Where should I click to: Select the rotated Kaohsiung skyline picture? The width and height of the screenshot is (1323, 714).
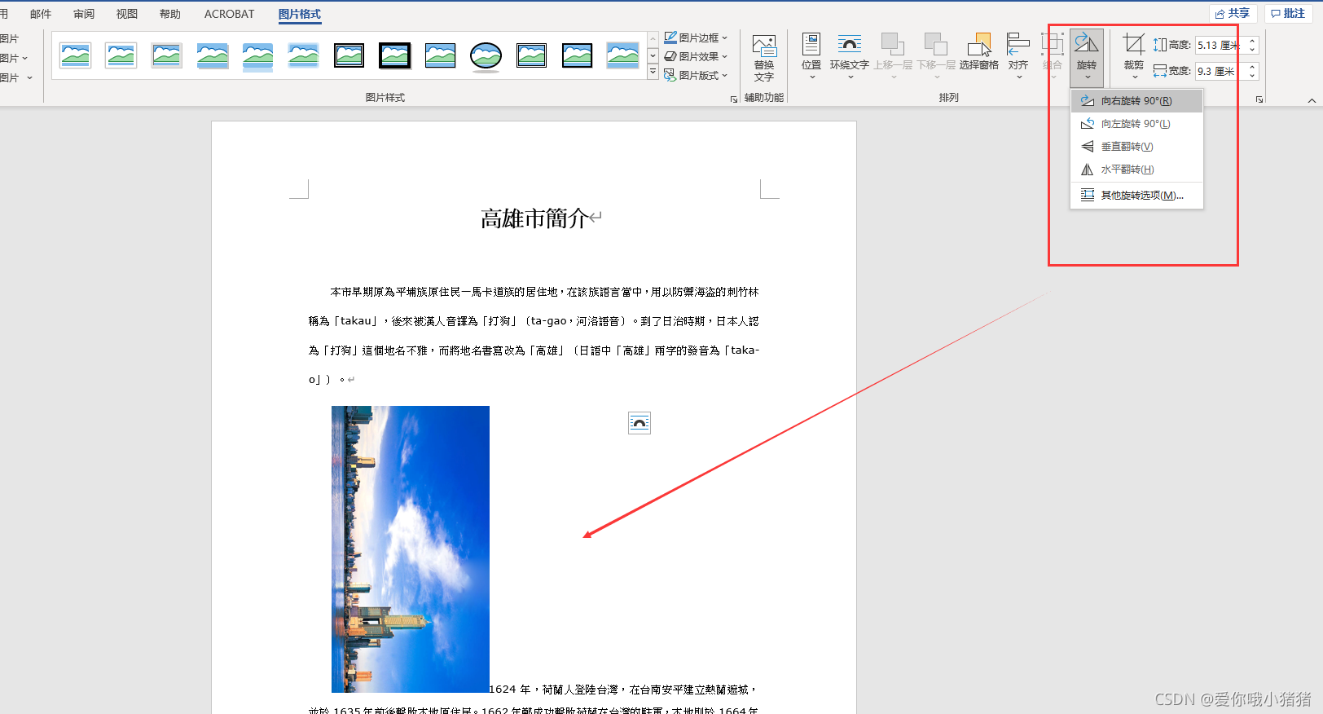click(x=411, y=549)
